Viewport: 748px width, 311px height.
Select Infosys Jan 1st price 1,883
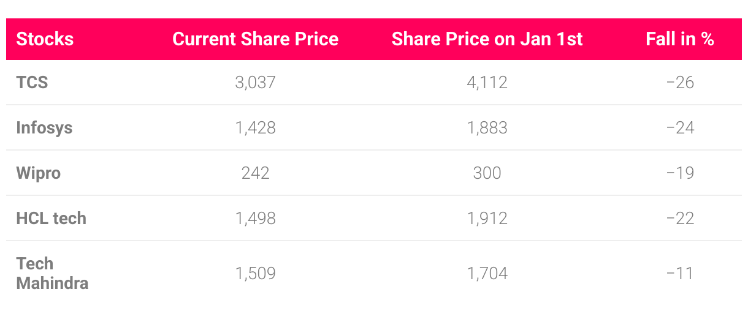pos(487,128)
